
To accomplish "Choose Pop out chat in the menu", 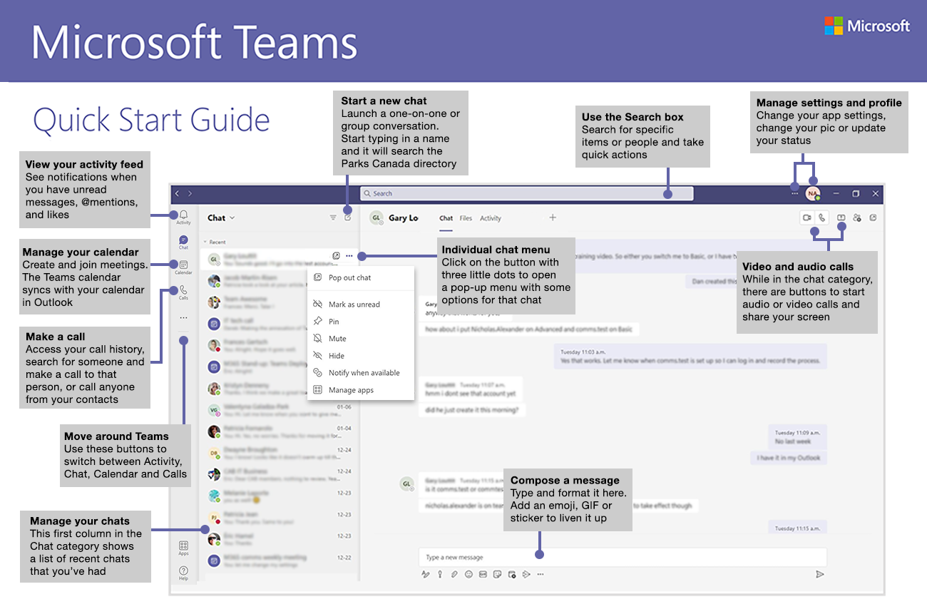I will [361, 277].
